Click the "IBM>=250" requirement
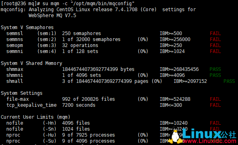Viewport: 238px width, 145px height. click(x=171, y=45)
